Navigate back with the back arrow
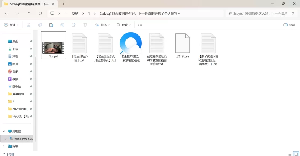Viewport: 300px width, 156px height. 6,13
